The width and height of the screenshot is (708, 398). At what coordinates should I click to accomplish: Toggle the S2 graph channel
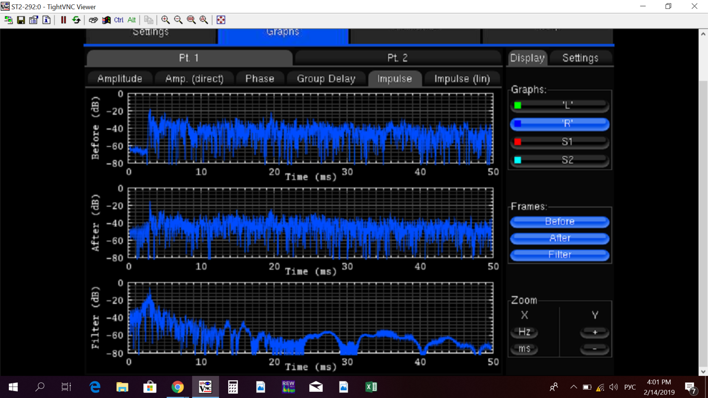pos(560,160)
